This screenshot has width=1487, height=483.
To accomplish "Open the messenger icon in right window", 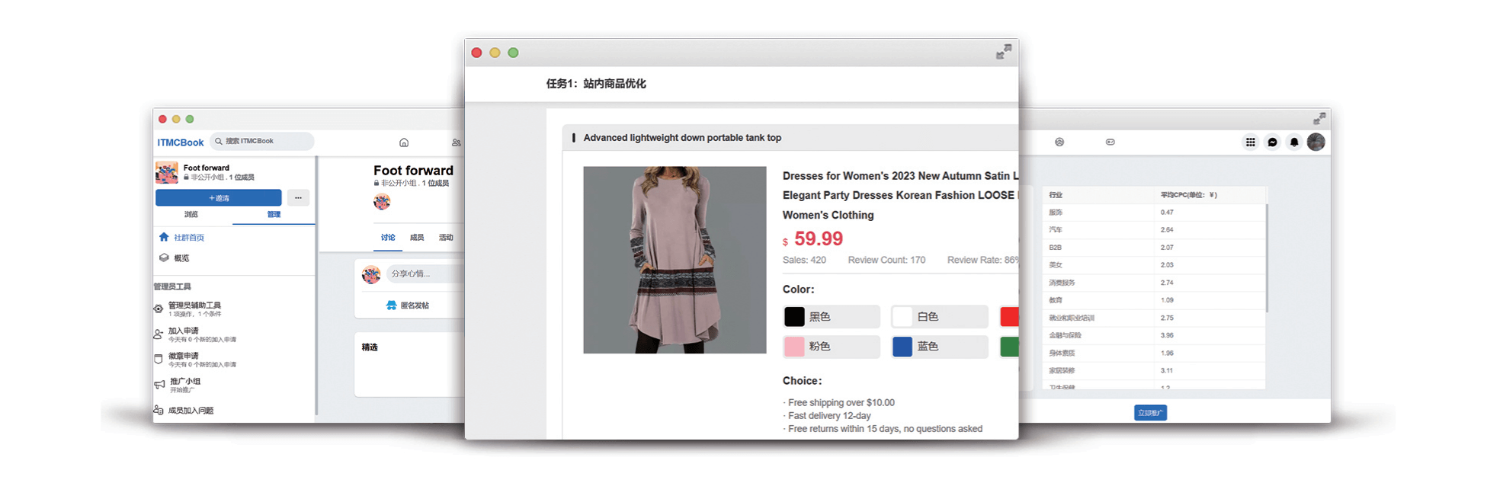I will point(1272,142).
